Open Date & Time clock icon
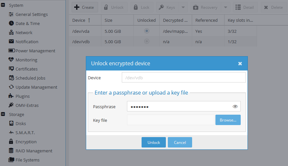The image size is (288, 166). (x=11, y=23)
